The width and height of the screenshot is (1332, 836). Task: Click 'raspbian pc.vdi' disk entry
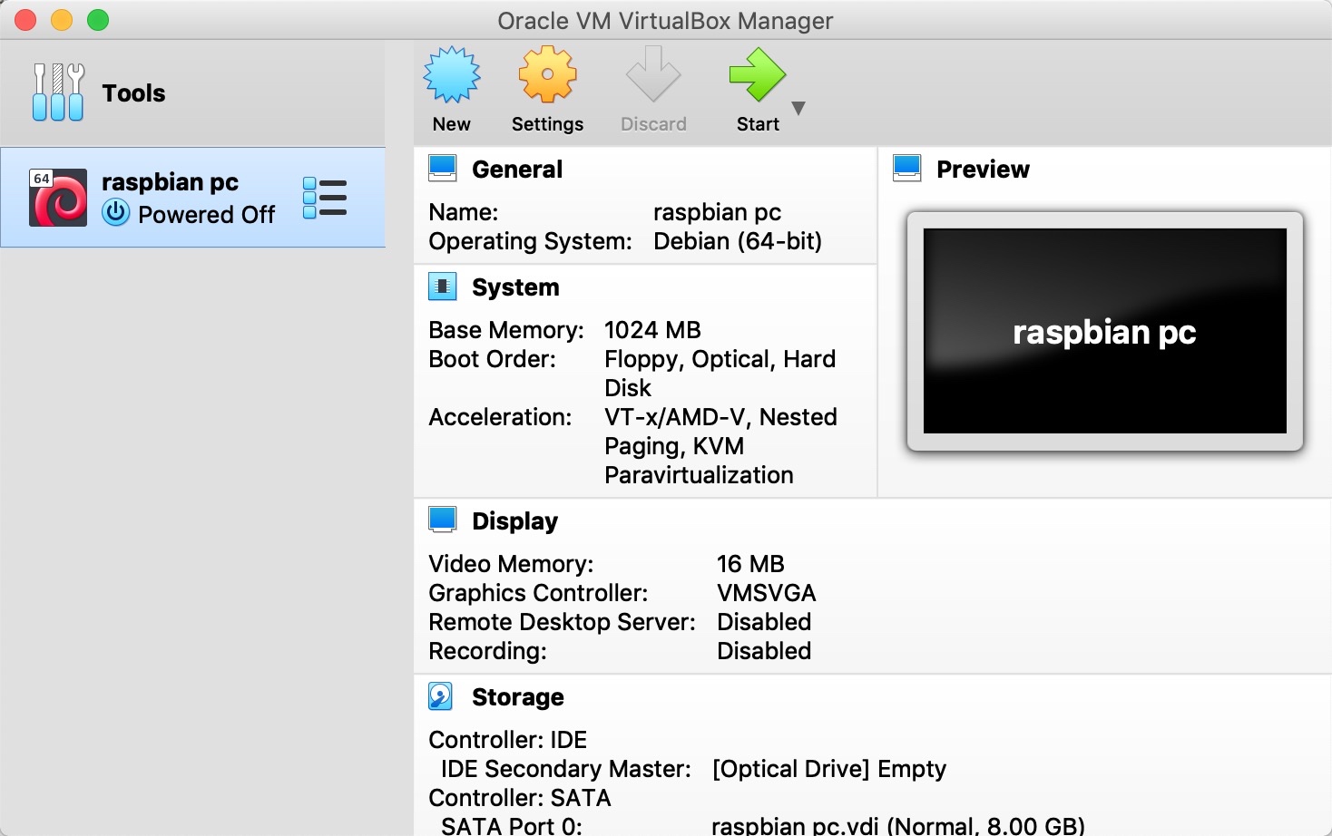tap(898, 826)
